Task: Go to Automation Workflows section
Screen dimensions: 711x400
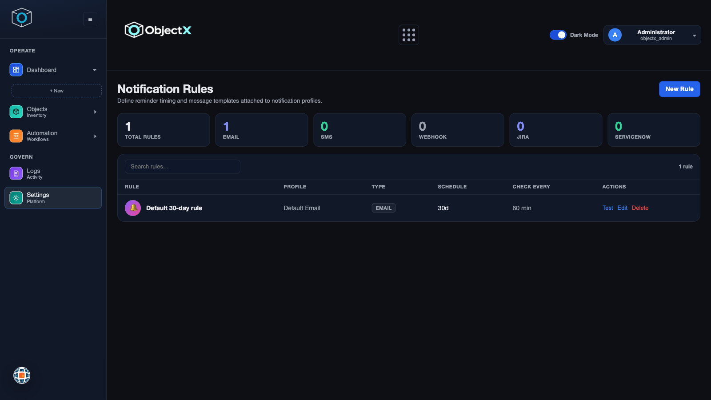Action: [x=53, y=136]
